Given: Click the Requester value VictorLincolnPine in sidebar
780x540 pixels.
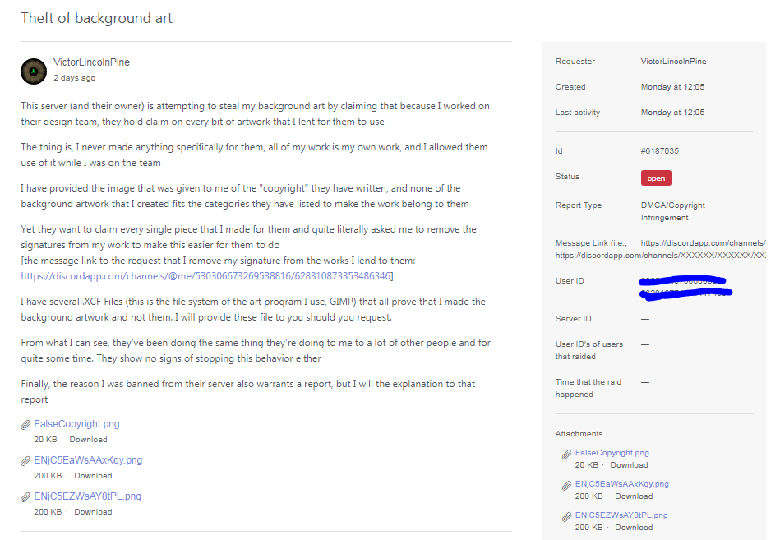Looking at the screenshot, I should tap(673, 62).
